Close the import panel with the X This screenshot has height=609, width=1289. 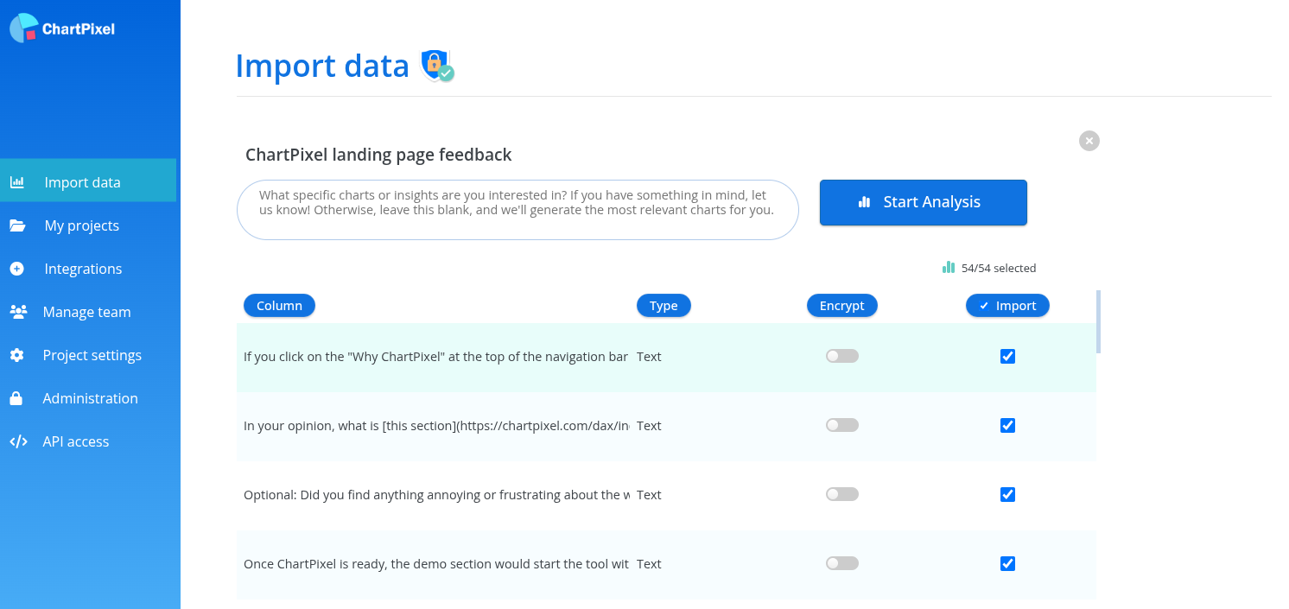coord(1089,141)
